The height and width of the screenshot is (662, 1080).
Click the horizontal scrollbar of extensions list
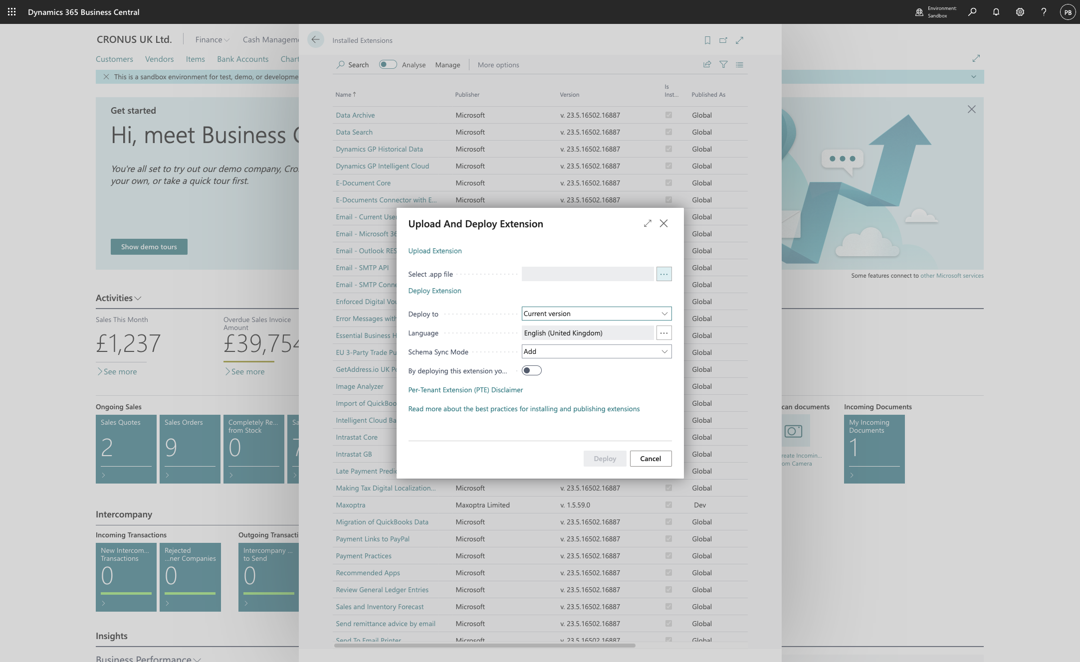click(484, 646)
